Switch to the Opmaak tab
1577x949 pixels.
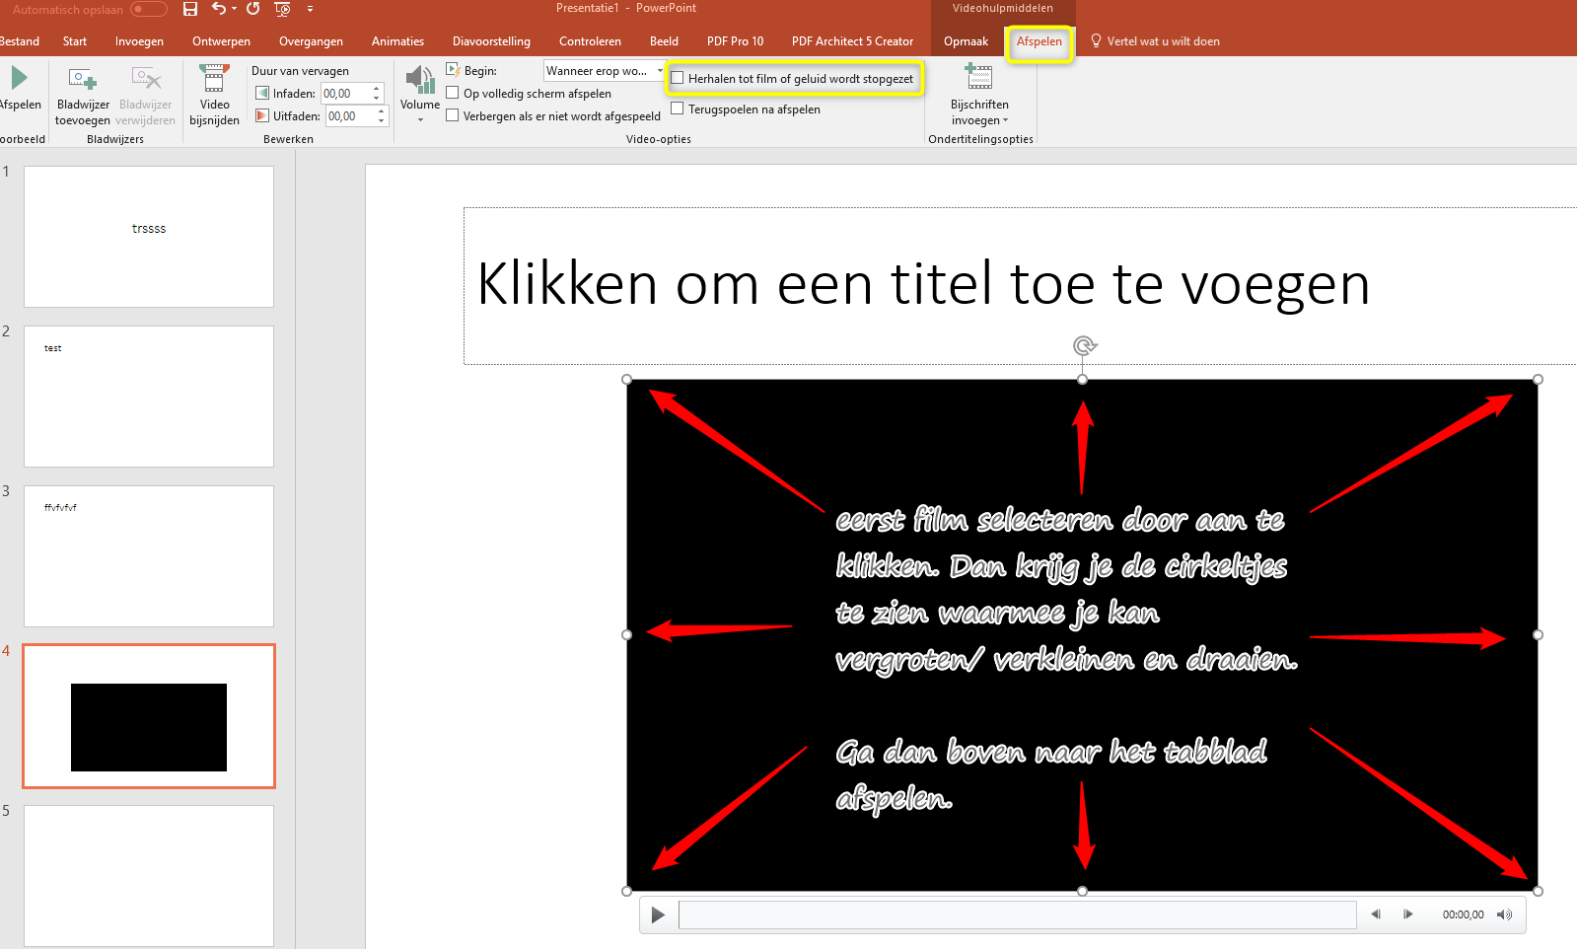coord(966,41)
